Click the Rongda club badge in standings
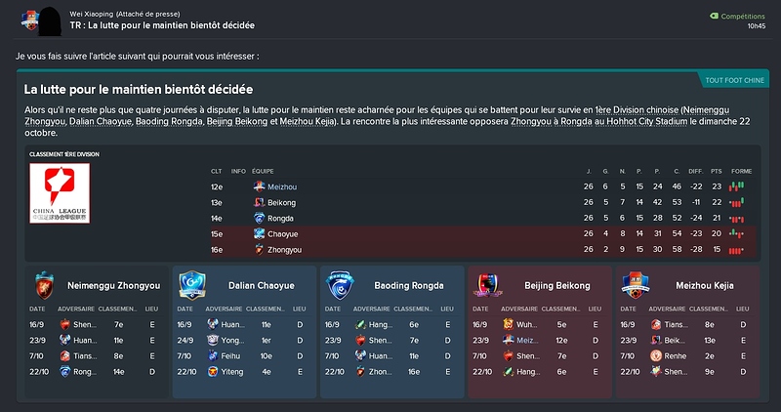This screenshot has width=781, height=412. click(x=259, y=219)
